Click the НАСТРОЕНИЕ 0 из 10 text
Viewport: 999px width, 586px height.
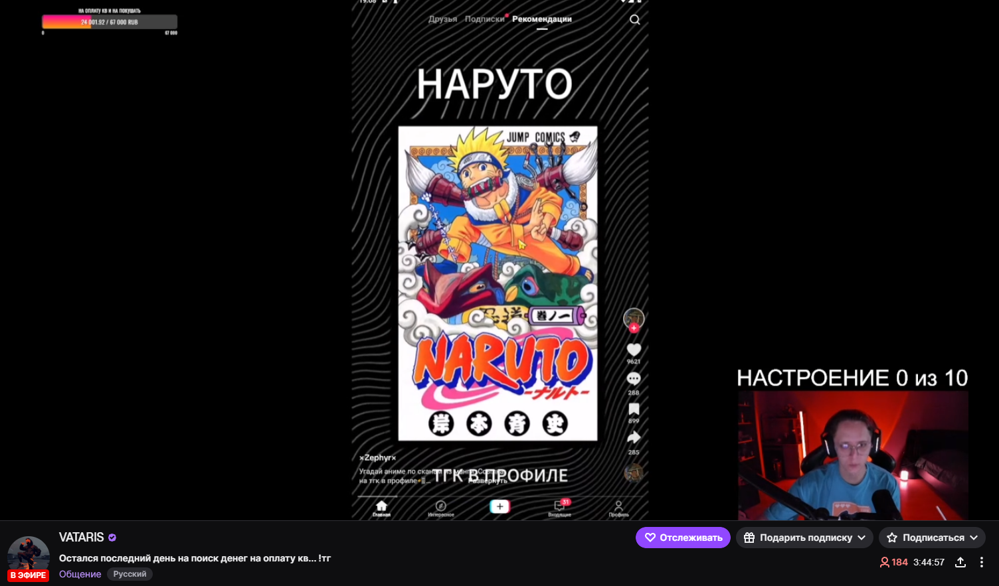[852, 378]
